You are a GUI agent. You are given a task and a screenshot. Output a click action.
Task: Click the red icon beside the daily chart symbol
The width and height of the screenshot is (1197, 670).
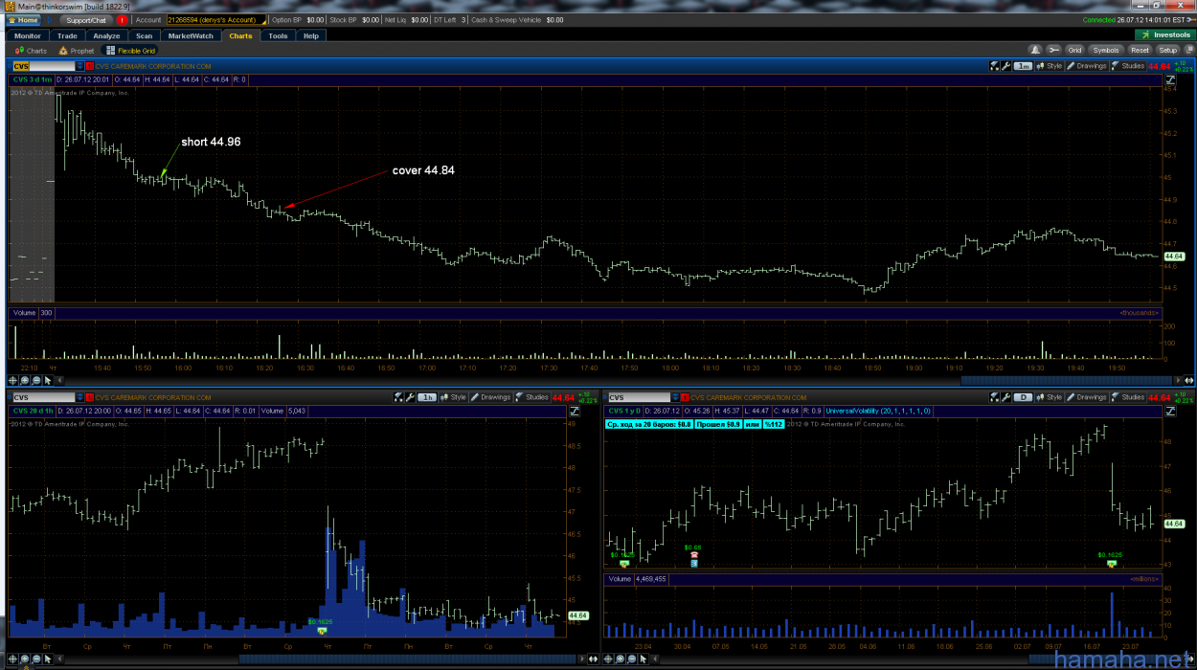[686, 397]
